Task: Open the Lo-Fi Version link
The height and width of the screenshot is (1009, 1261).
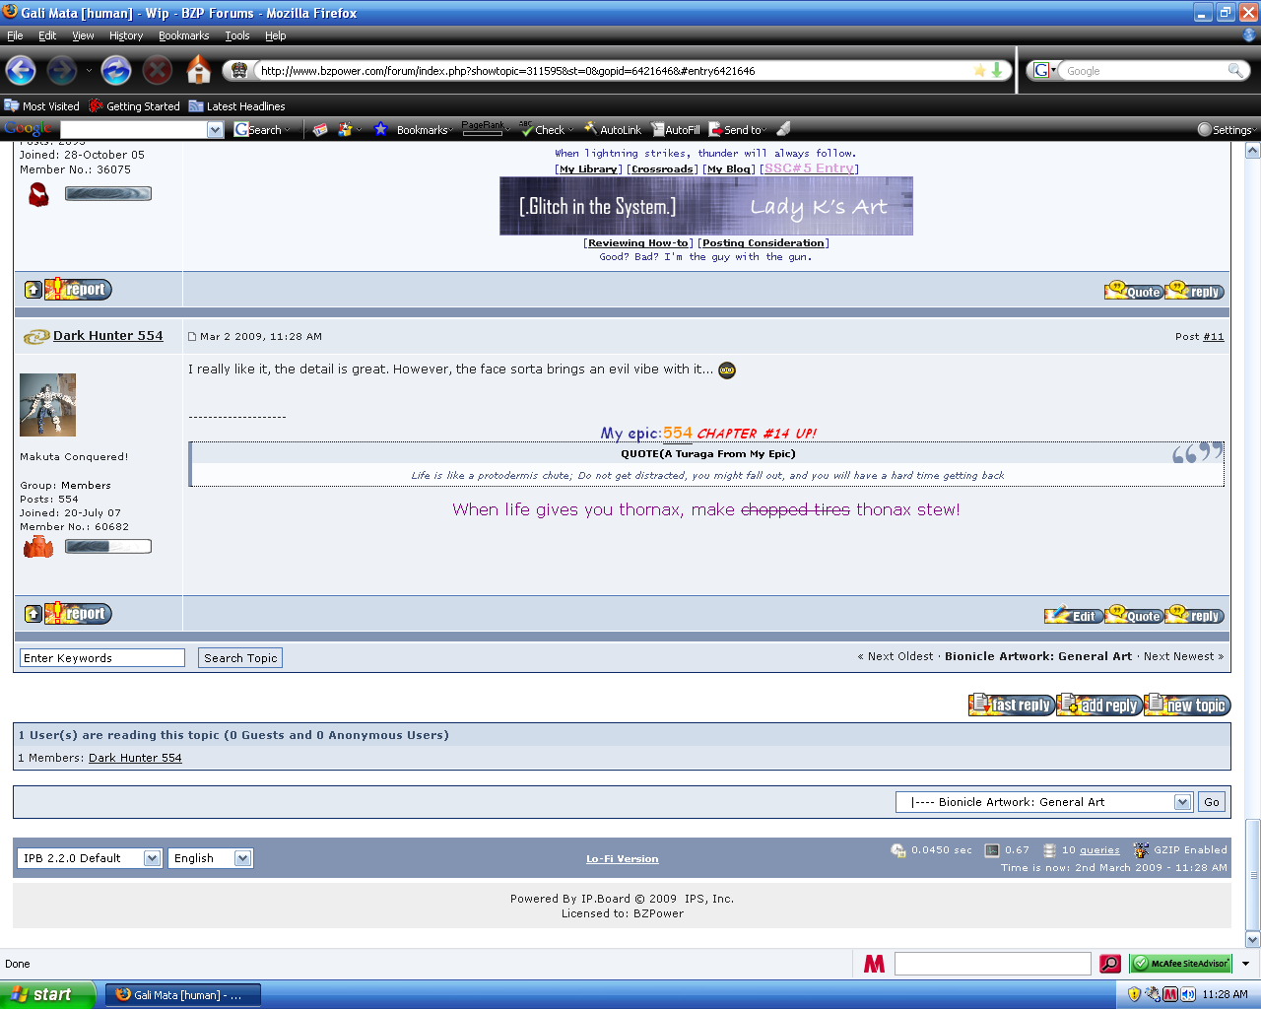Action: coord(622,857)
